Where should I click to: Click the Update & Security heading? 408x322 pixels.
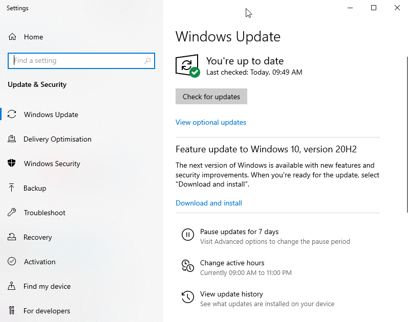pyautogui.click(x=37, y=84)
